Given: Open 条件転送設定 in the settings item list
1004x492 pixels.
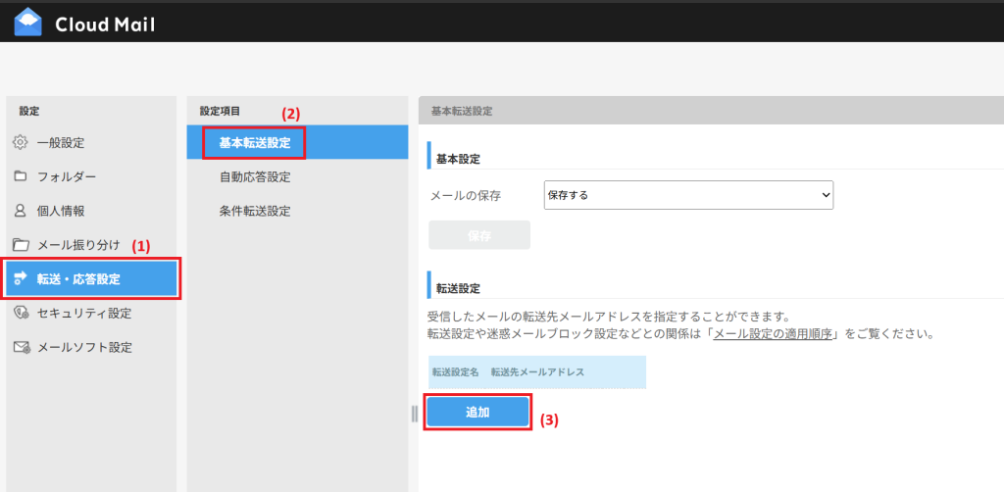Looking at the screenshot, I should 254,211.
